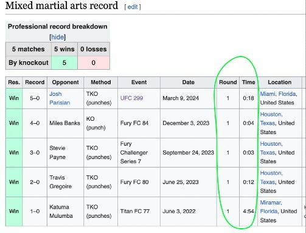Screen dimensions: 306x233
Task: Click the Stevie Payne opponent cell
Action: [x=65, y=152]
